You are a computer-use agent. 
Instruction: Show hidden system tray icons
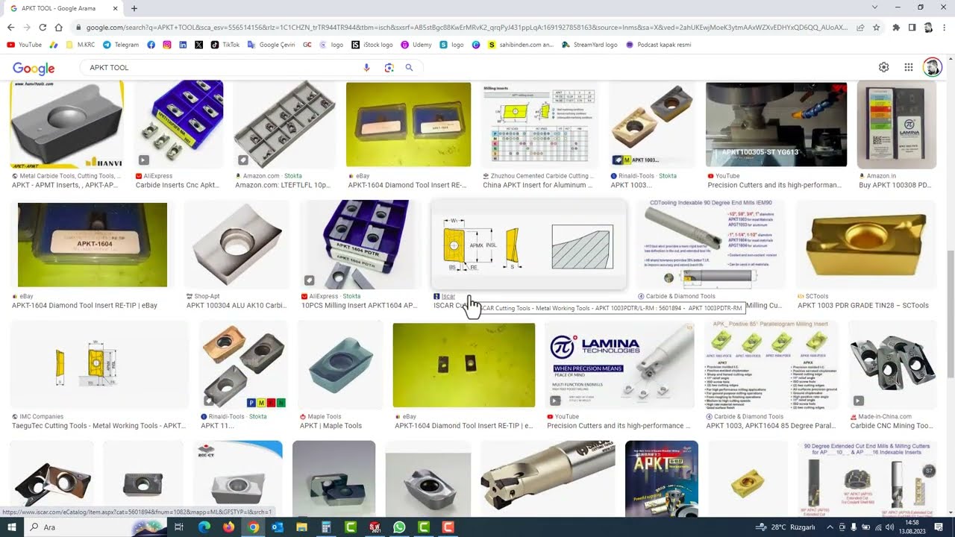pyautogui.click(x=830, y=527)
